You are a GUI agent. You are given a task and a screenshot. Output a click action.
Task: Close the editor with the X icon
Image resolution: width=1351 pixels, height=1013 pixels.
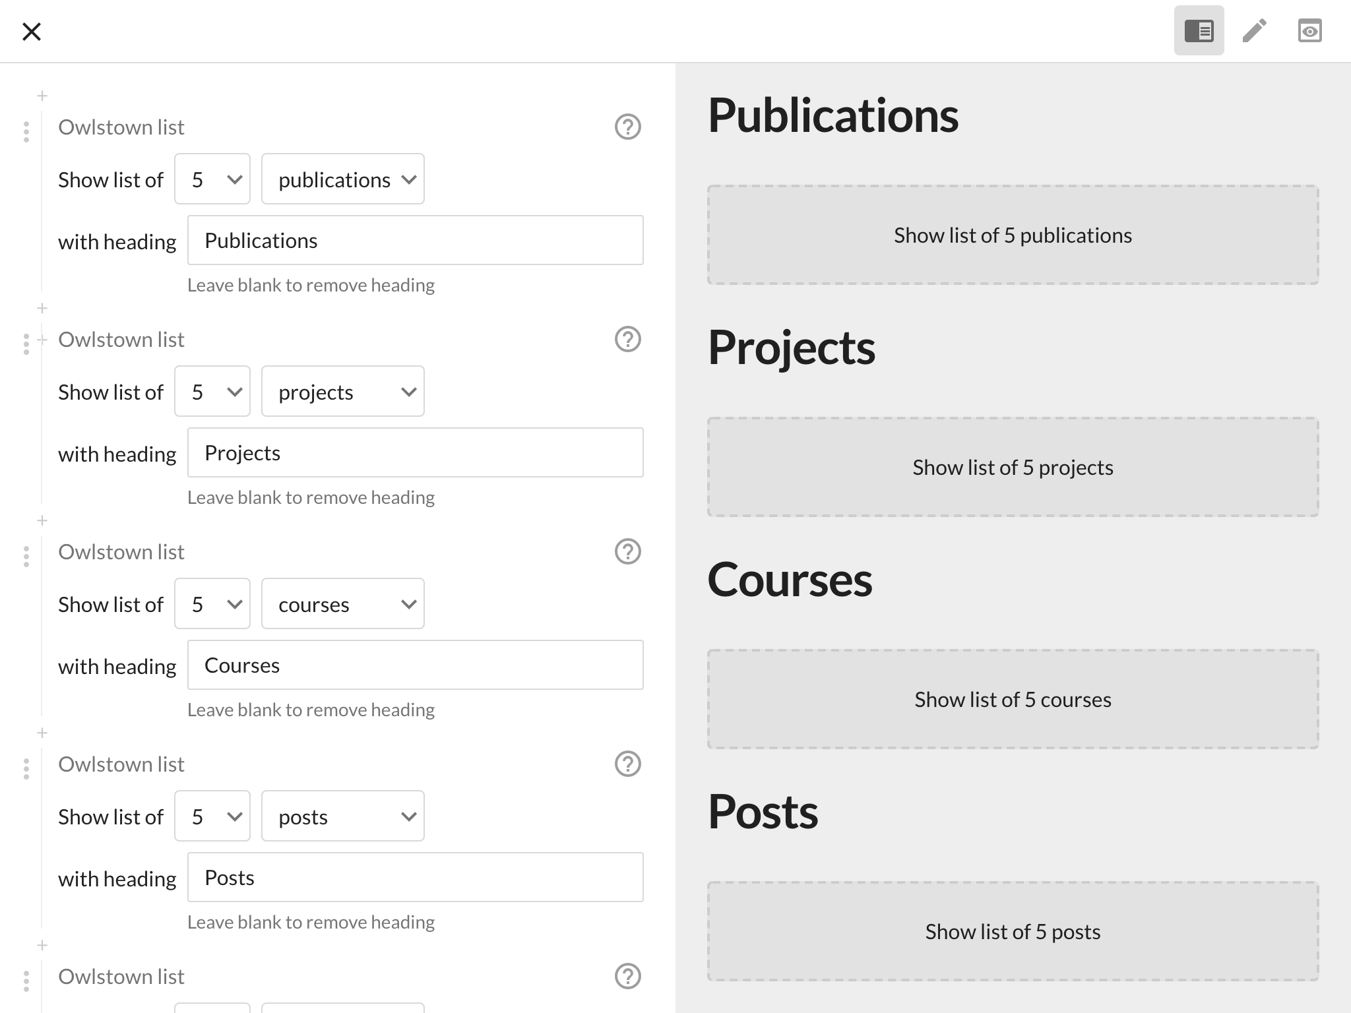coord(32,31)
